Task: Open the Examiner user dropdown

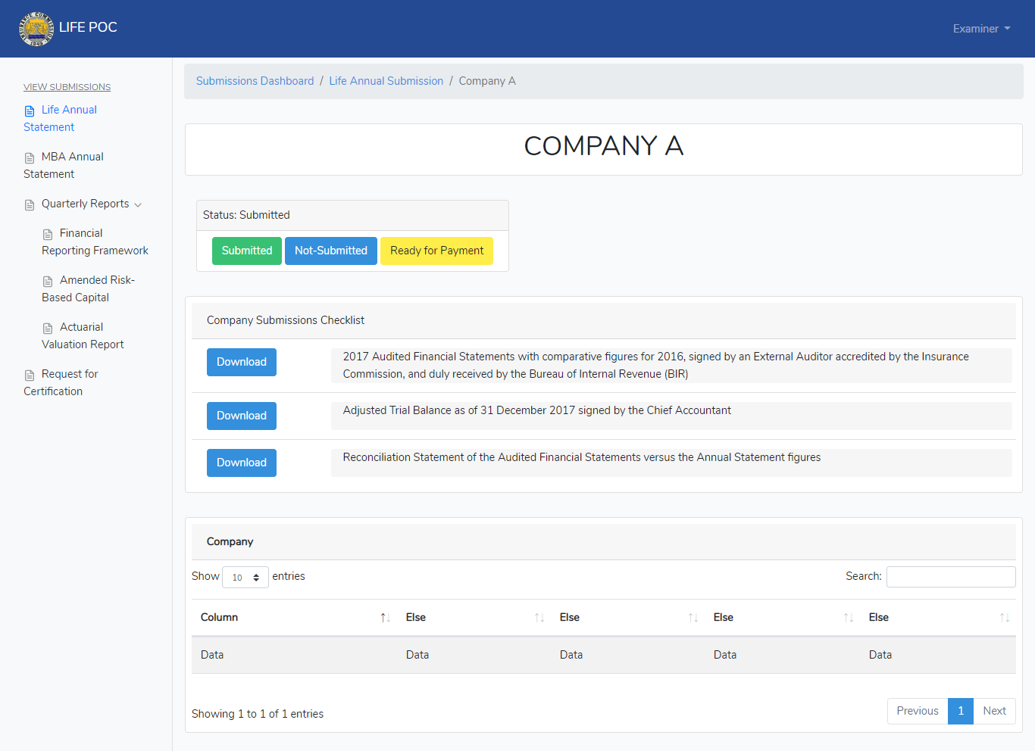Action: pyautogui.click(x=981, y=29)
